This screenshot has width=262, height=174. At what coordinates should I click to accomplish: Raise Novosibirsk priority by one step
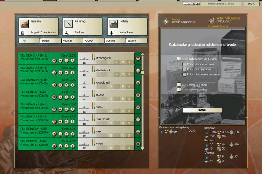[x=66, y=85]
